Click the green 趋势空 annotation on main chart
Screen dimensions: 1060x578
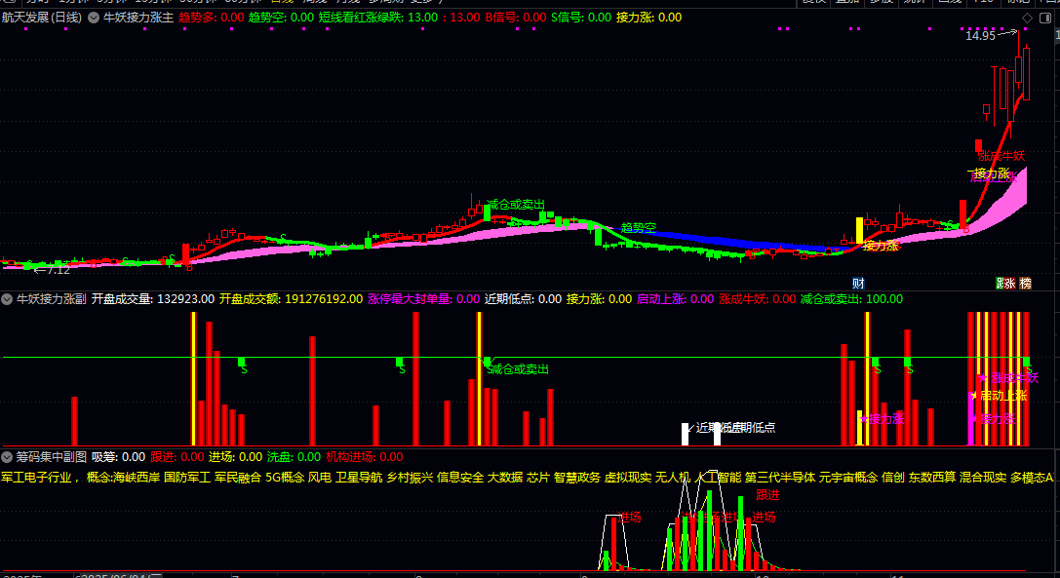(x=638, y=228)
